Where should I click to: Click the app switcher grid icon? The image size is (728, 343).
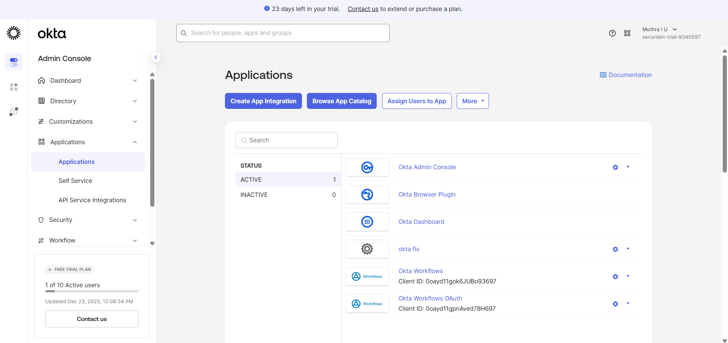pyautogui.click(x=627, y=33)
